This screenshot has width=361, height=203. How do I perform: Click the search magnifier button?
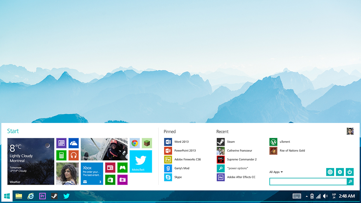(350, 181)
